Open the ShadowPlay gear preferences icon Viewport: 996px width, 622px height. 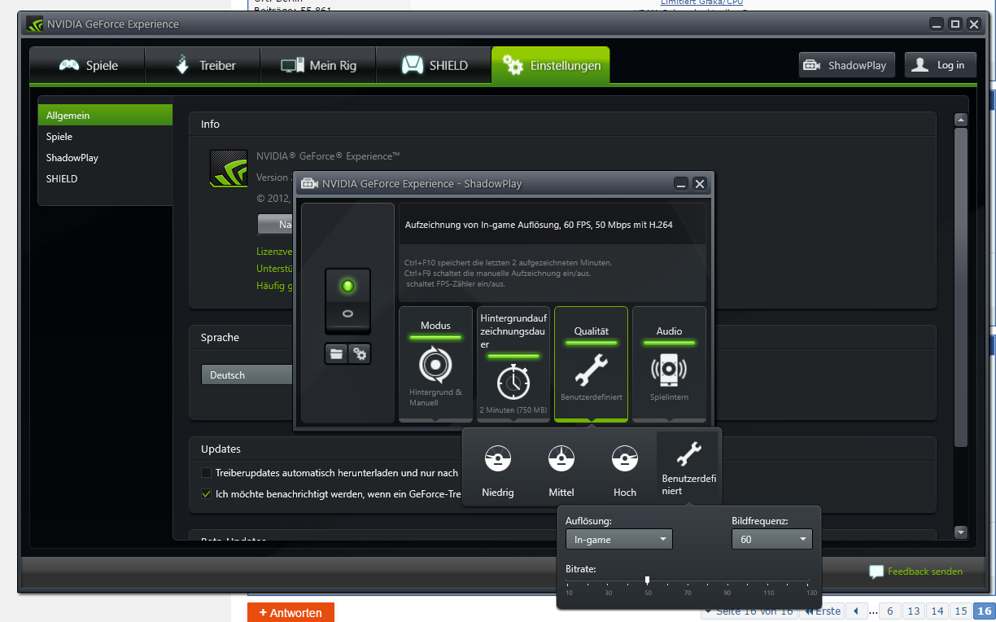pyautogui.click(x=360, y=353)
